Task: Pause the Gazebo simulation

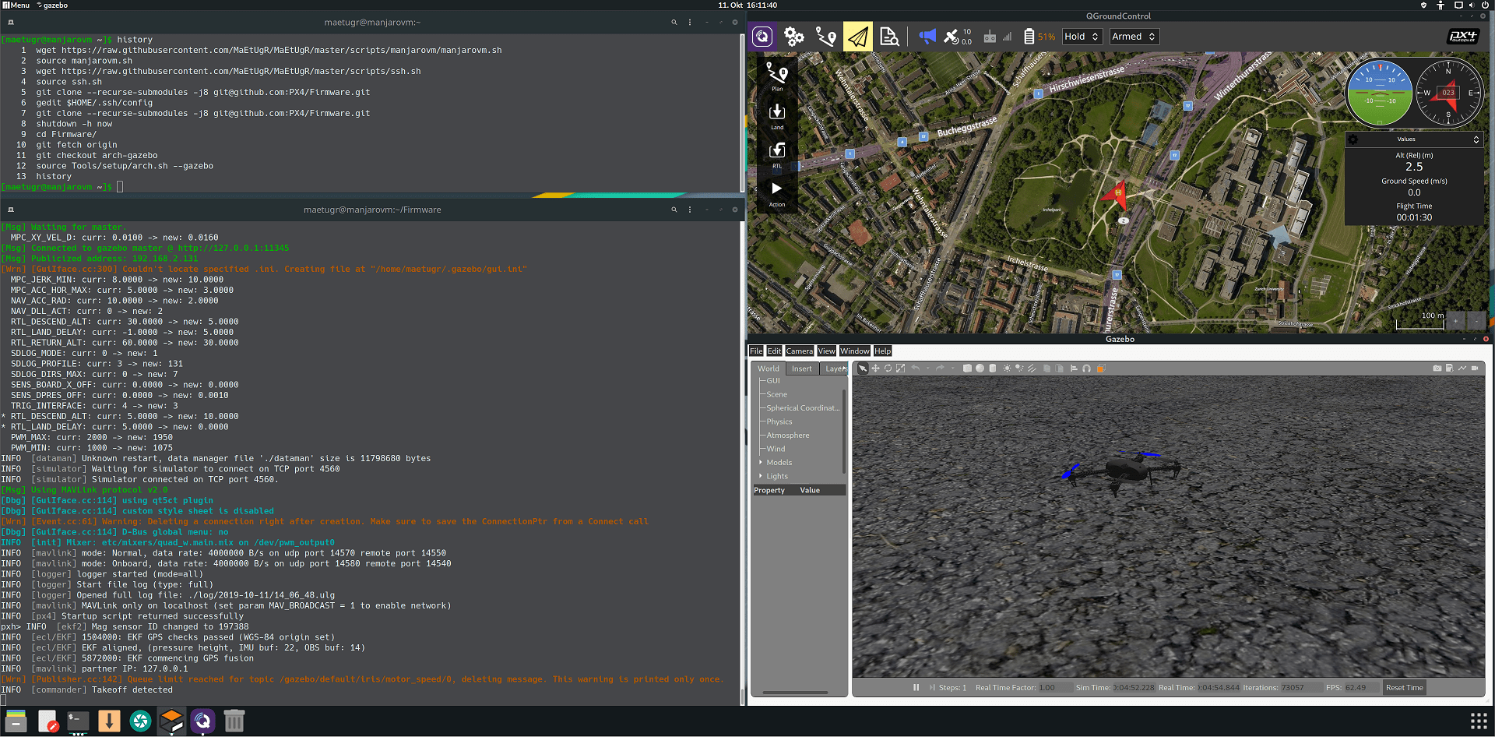Action: click(x=916, y=687)
